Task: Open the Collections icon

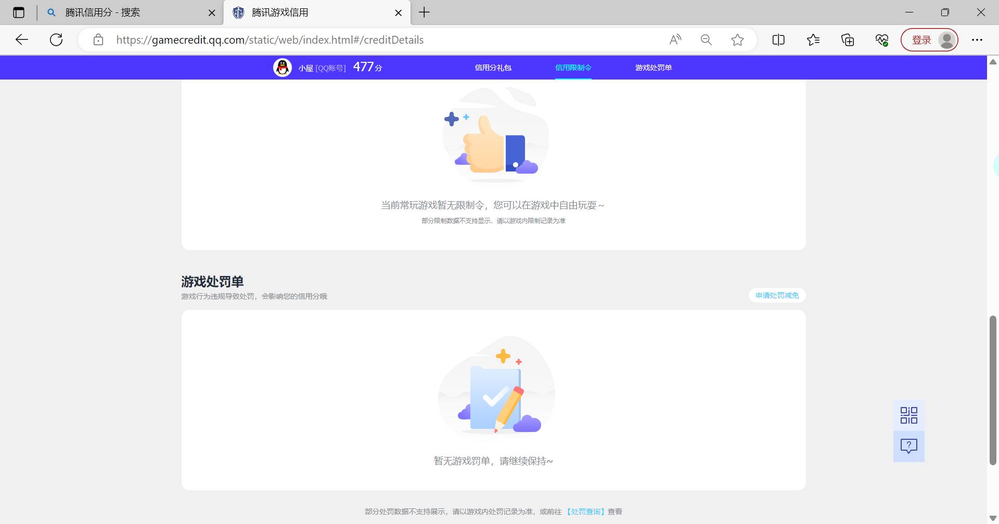Action: click(848, 40)
